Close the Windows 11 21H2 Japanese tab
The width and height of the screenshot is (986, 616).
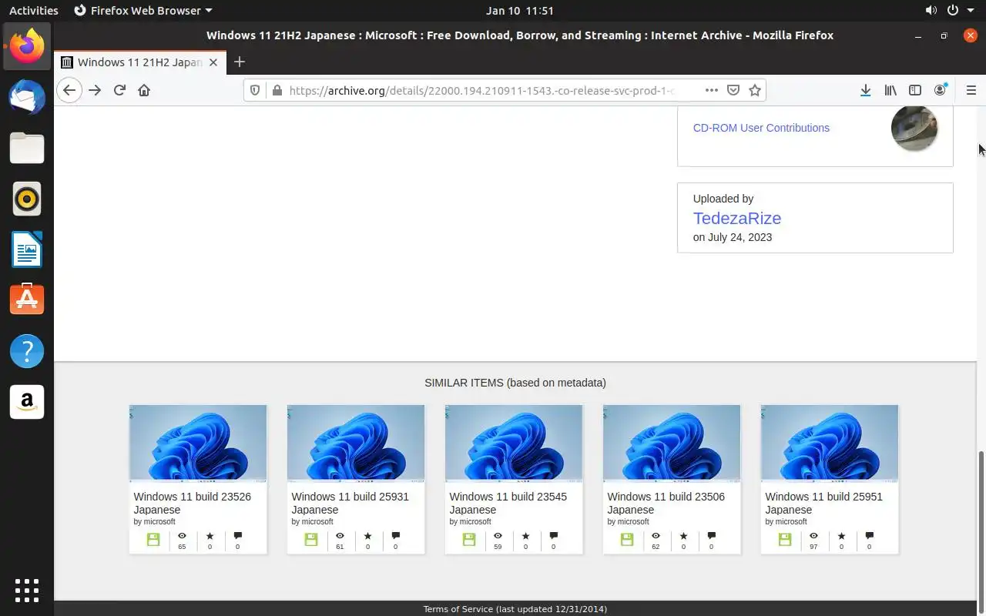coord(213,62)
